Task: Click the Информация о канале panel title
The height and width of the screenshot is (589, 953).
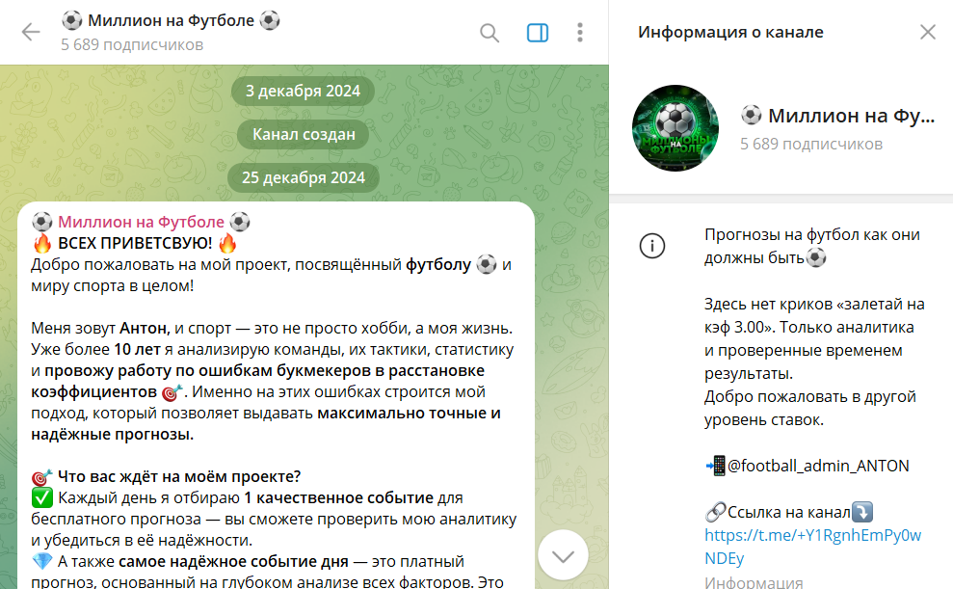Action: pyautogui.click(x=730, y=32)
